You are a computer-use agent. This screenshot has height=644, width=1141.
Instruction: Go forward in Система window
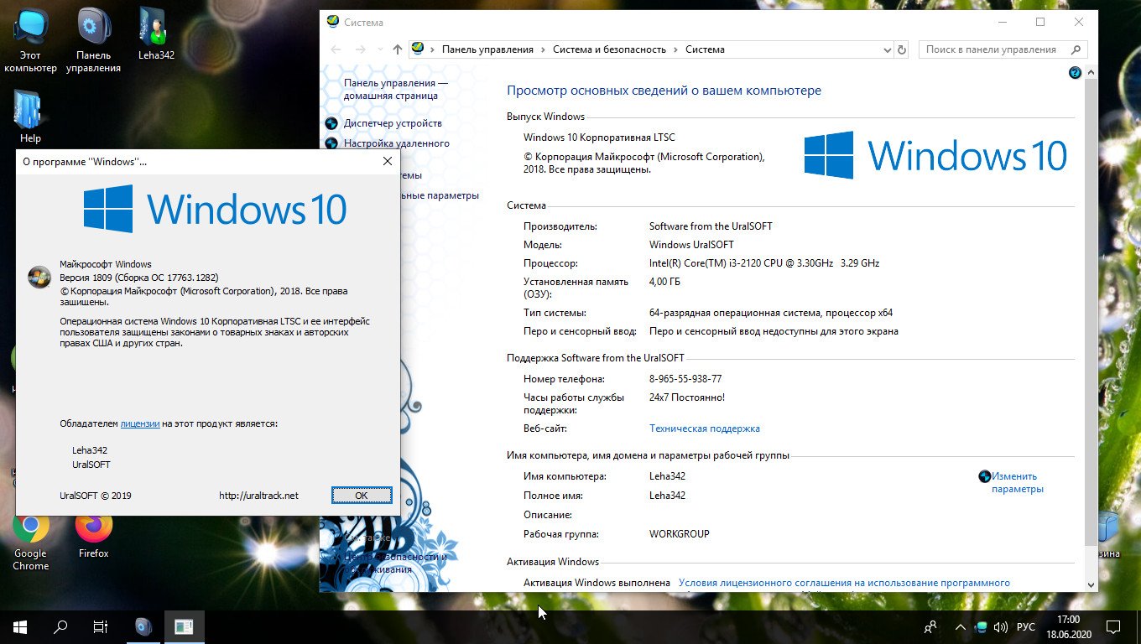(362, 49)
